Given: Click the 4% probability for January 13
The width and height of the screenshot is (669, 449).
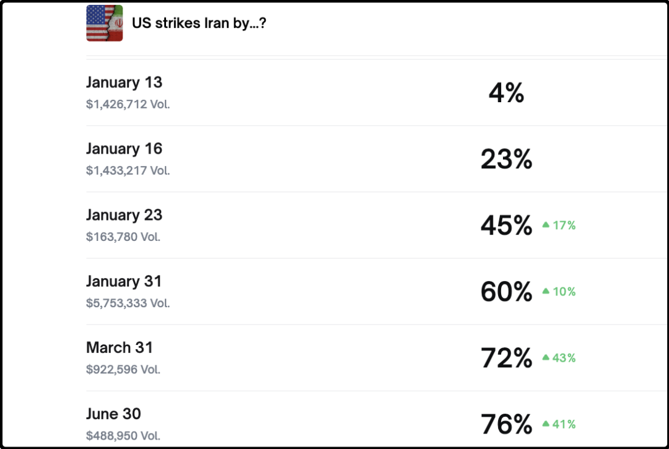Looking at the screenshot, I should pos(506,94).
